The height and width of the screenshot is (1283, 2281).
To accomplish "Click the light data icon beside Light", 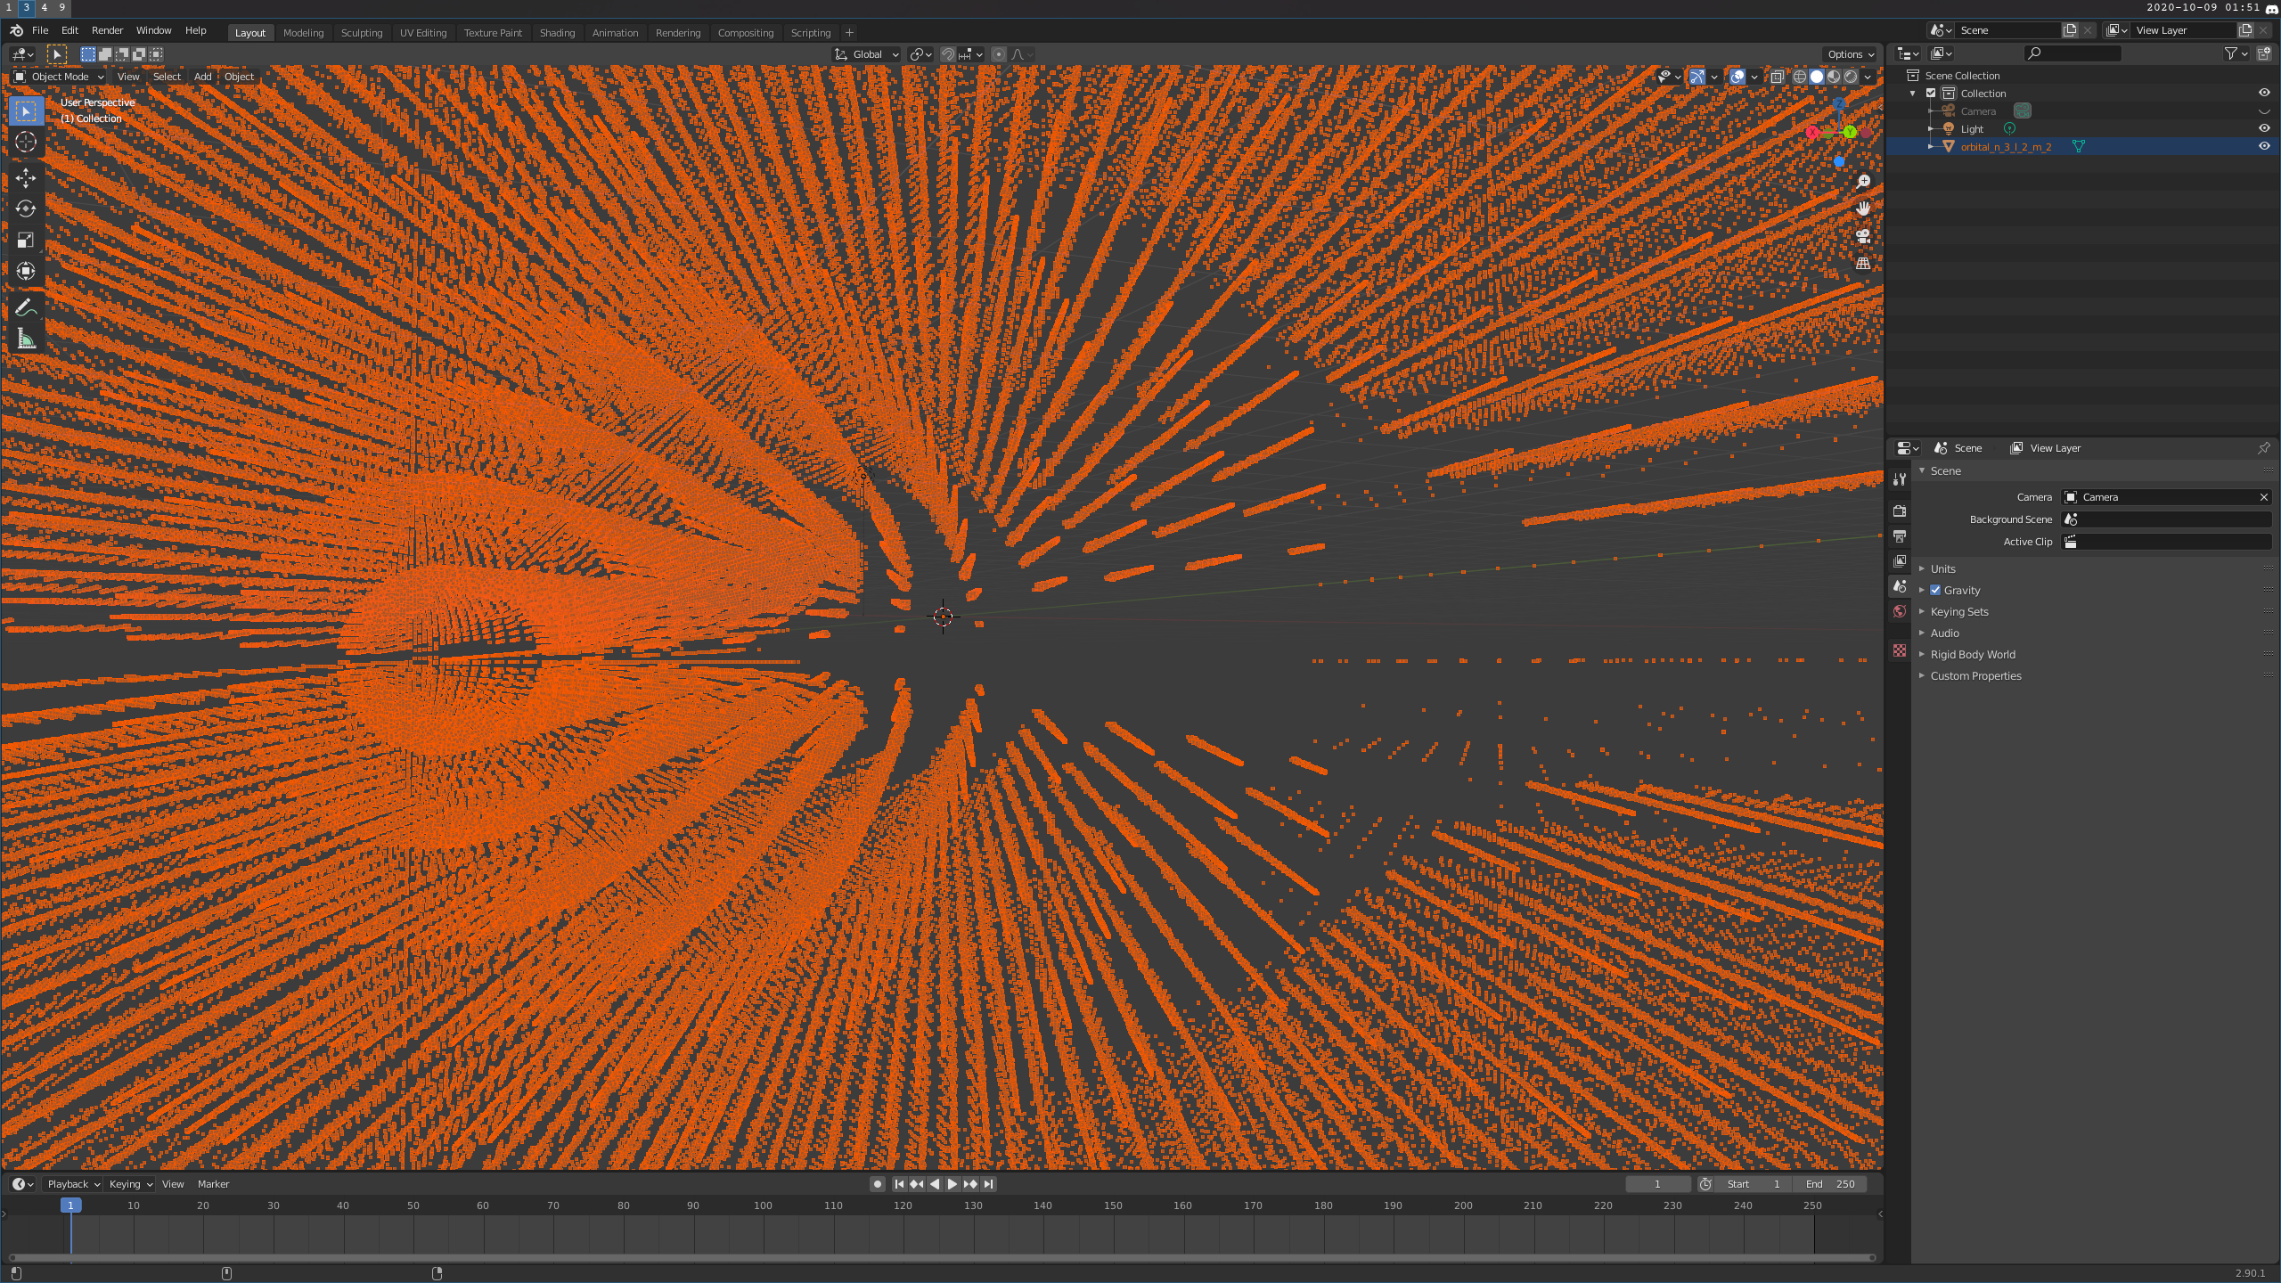I will [x=2009, y=128].
